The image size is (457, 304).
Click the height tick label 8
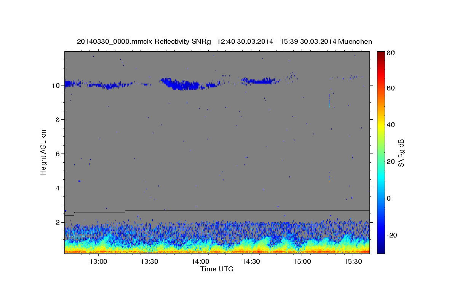pos(58,120)
